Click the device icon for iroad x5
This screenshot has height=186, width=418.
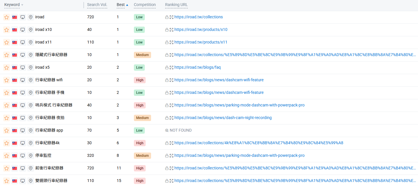pos(23,68)
